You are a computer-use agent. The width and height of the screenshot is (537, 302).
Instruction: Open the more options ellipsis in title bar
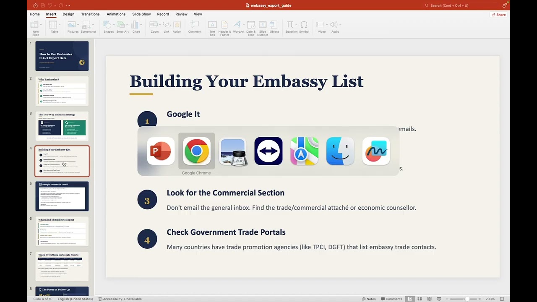coord(68,5)
